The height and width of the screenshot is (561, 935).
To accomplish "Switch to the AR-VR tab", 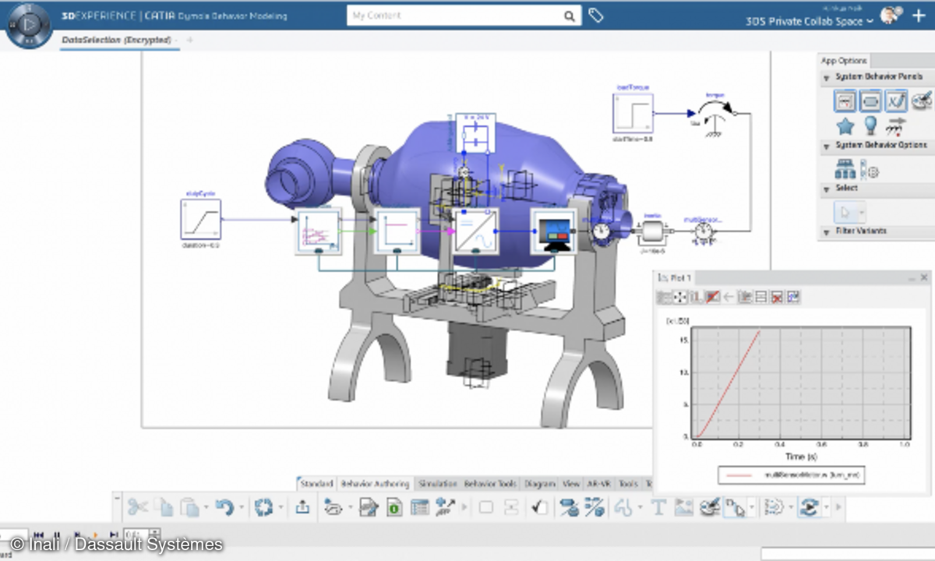I will 599,484.
